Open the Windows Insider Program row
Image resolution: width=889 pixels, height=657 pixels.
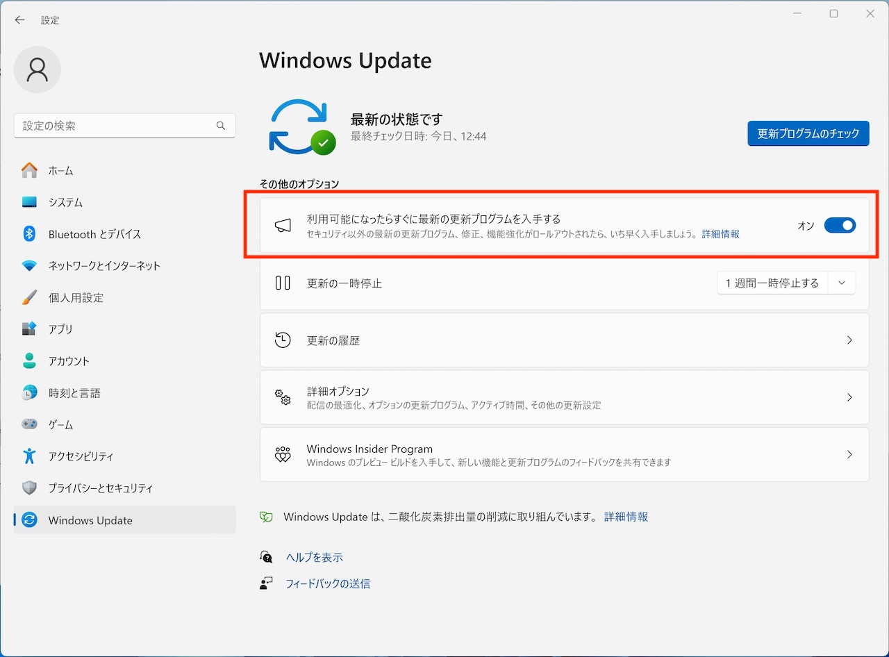click(565, 455)
